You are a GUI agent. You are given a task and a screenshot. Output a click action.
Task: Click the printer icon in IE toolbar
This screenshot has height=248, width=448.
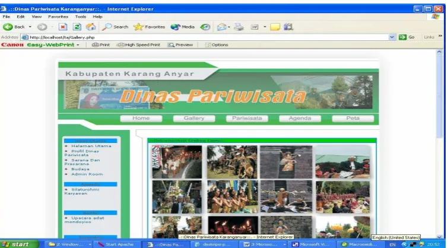pyautogui.click(x=239, y=27)
